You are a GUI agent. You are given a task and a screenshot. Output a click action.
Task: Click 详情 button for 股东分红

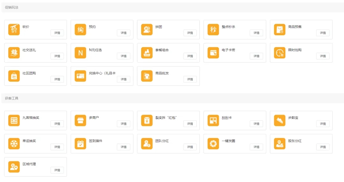[323, 147]
